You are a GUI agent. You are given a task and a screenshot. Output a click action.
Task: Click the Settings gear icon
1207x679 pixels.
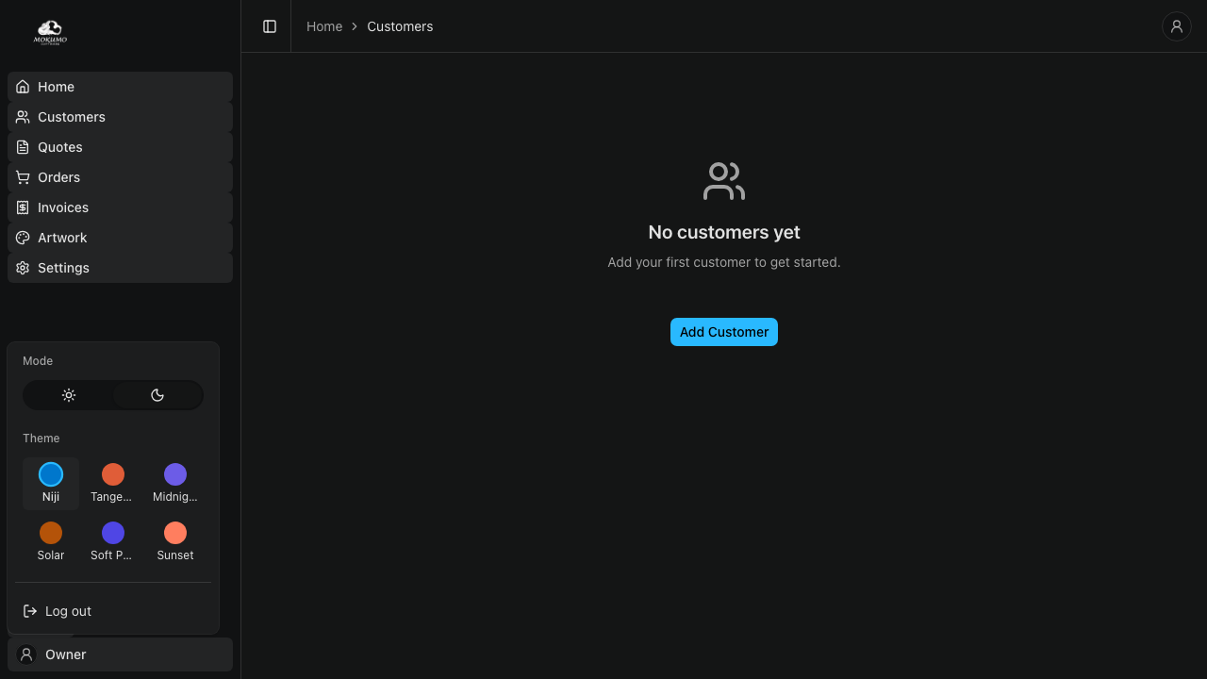(23, 268)
